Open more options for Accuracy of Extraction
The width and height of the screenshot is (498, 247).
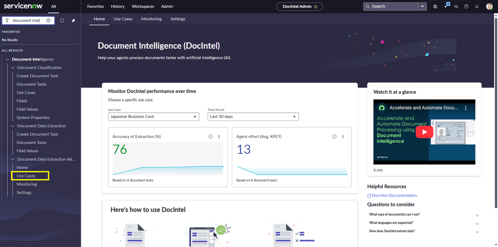click(219, 136)
